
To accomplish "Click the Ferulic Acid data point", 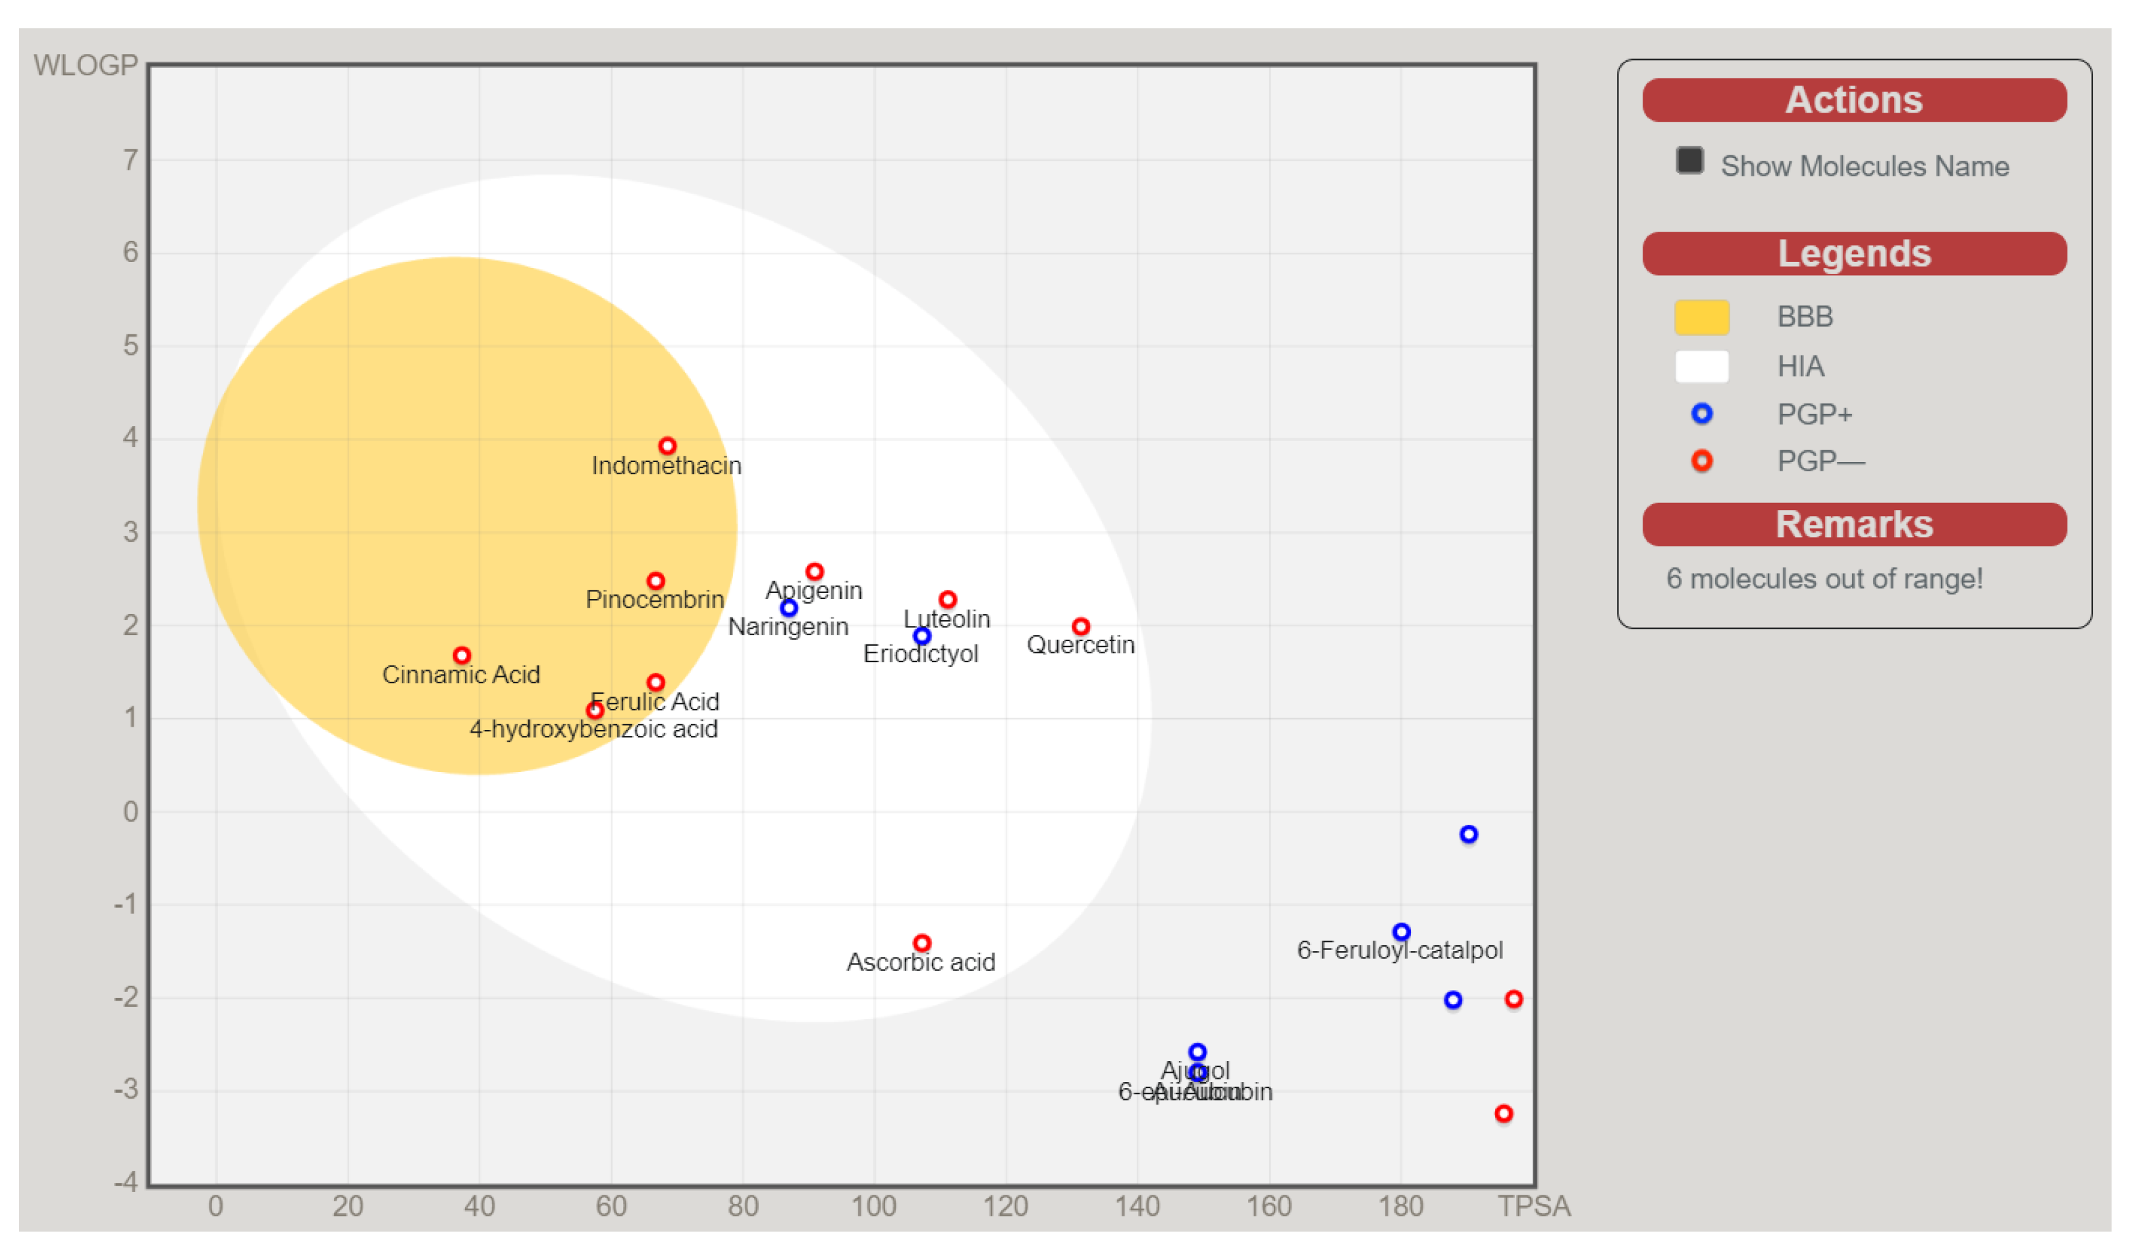I will 656,682.
